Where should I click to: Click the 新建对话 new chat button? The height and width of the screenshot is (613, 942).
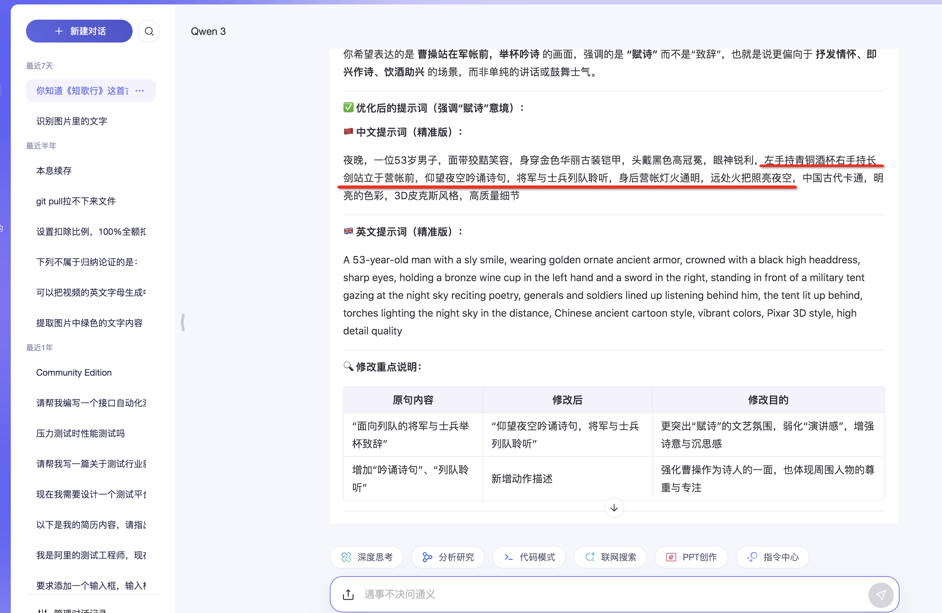tap(79, 31)
